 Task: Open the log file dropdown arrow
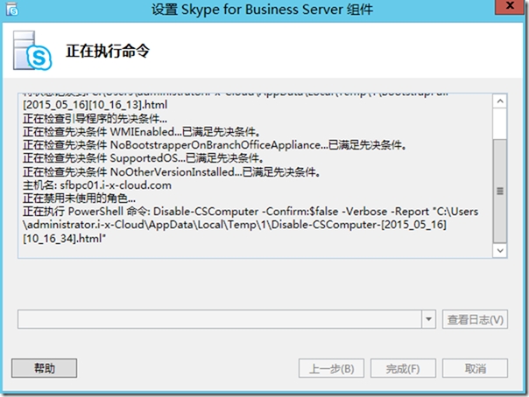[428, 319]
